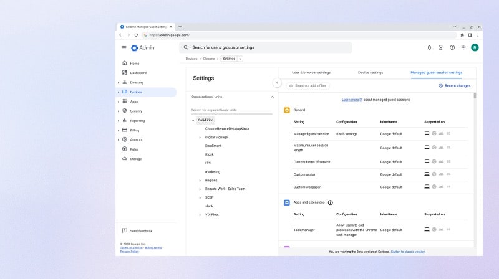Open the Custom avatar setting row

[380, 174]
